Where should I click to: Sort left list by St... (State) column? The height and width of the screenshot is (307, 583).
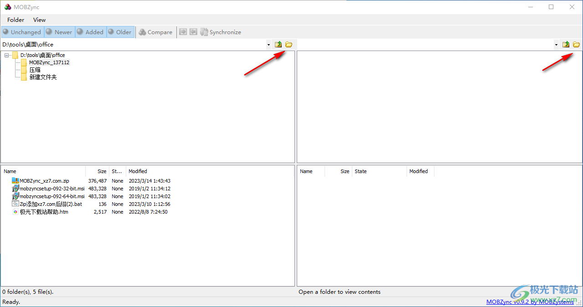pos(117,171)
